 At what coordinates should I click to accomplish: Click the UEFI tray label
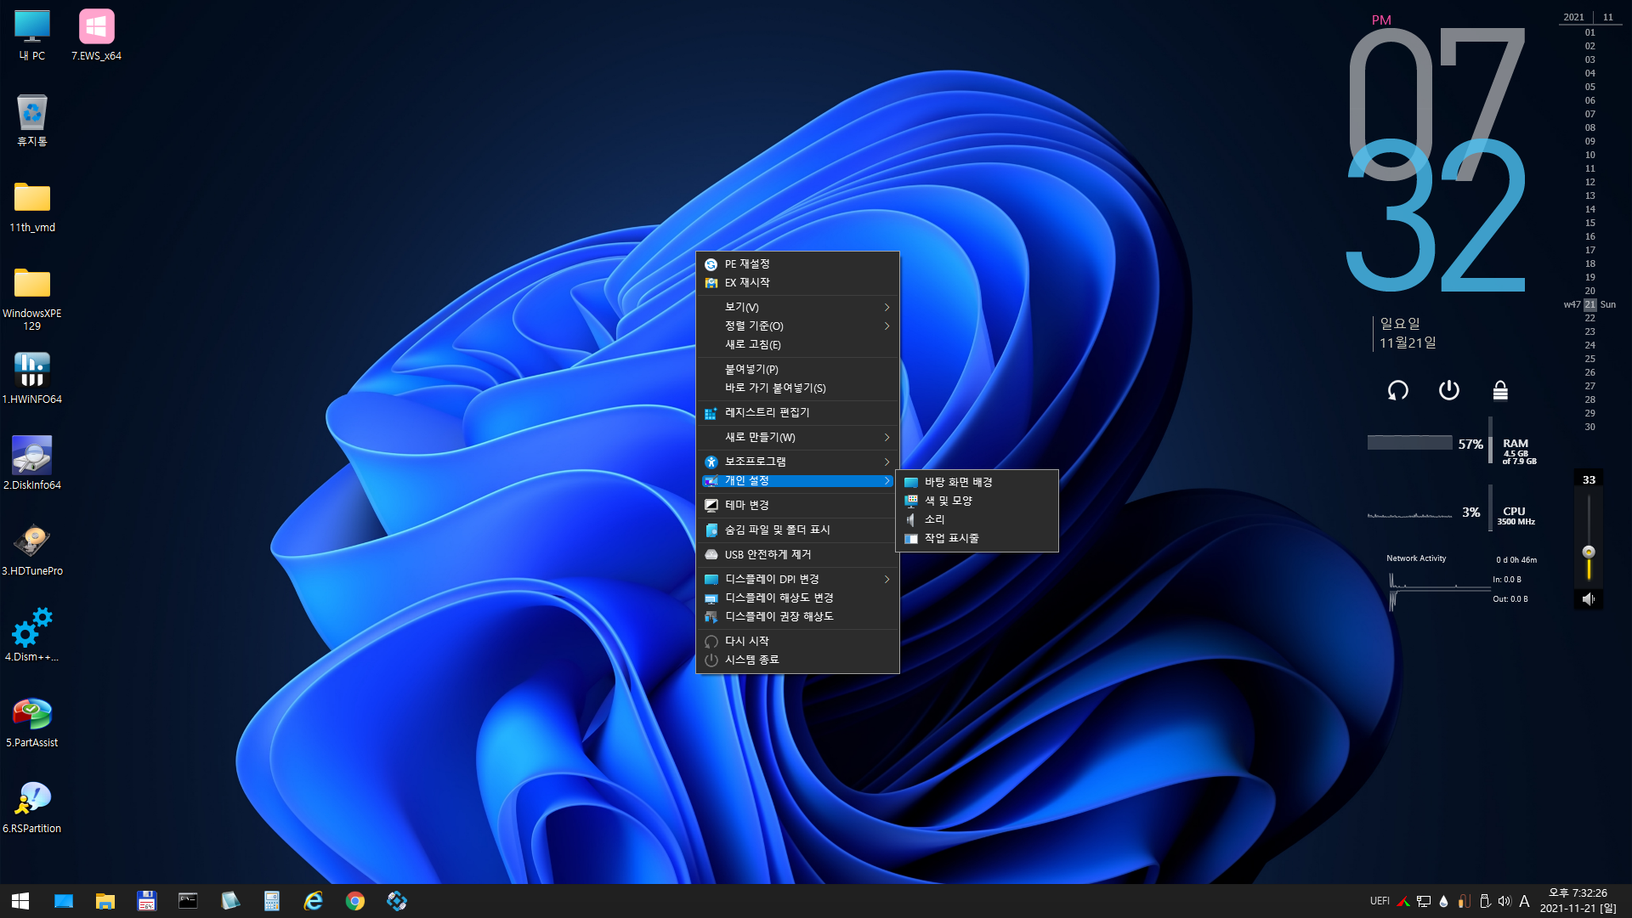(1380, 901)
